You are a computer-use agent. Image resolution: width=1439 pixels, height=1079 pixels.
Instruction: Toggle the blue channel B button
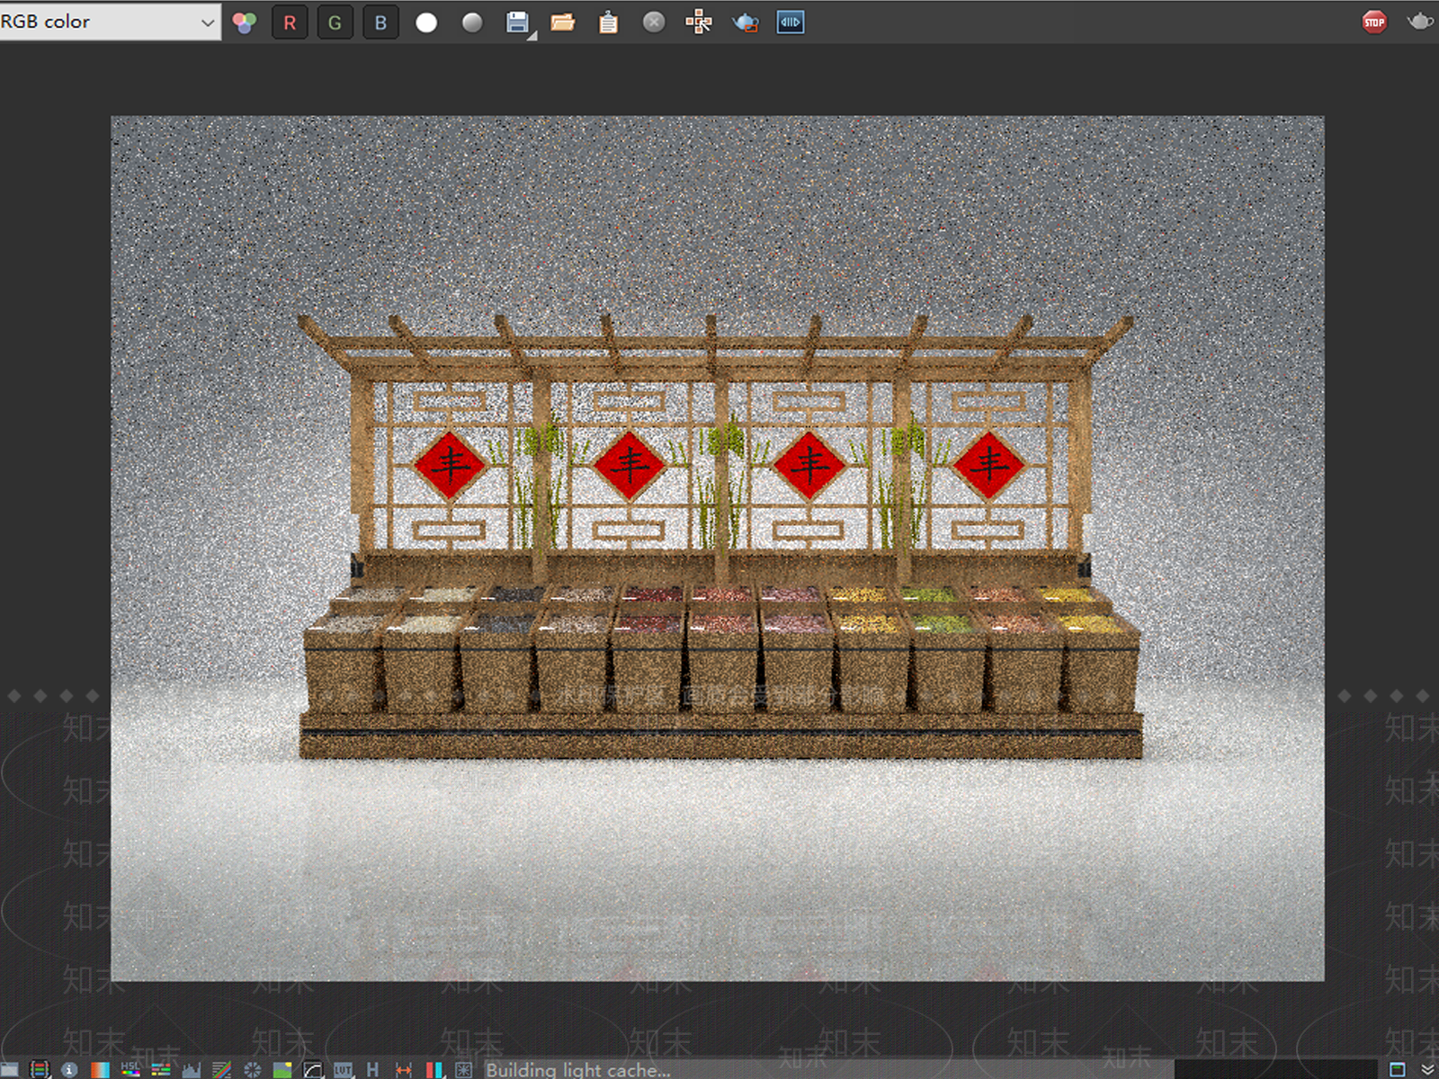pyautogui.click(x=380, y=22)
